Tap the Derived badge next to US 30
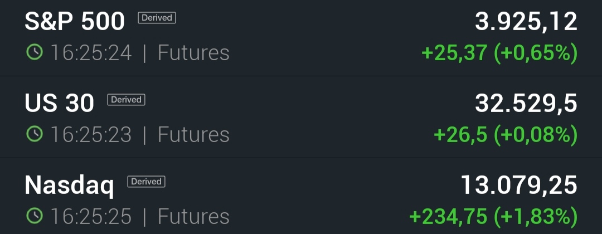The width and height of the screenshot is (602, 234). 126,100
